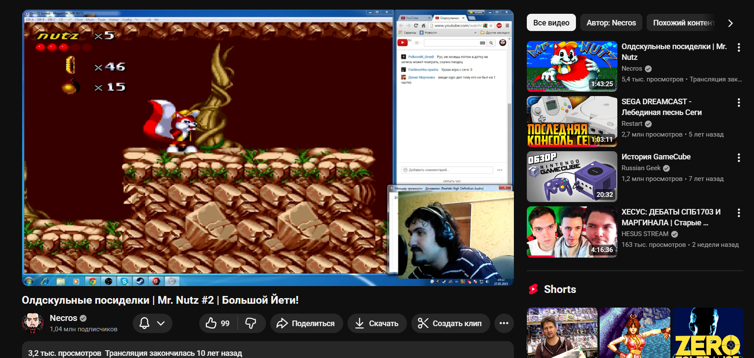Click the main video player showing Mr. Nutz gameplay
The width and height of the screenshot is (754, 358).
coord(268,148)
